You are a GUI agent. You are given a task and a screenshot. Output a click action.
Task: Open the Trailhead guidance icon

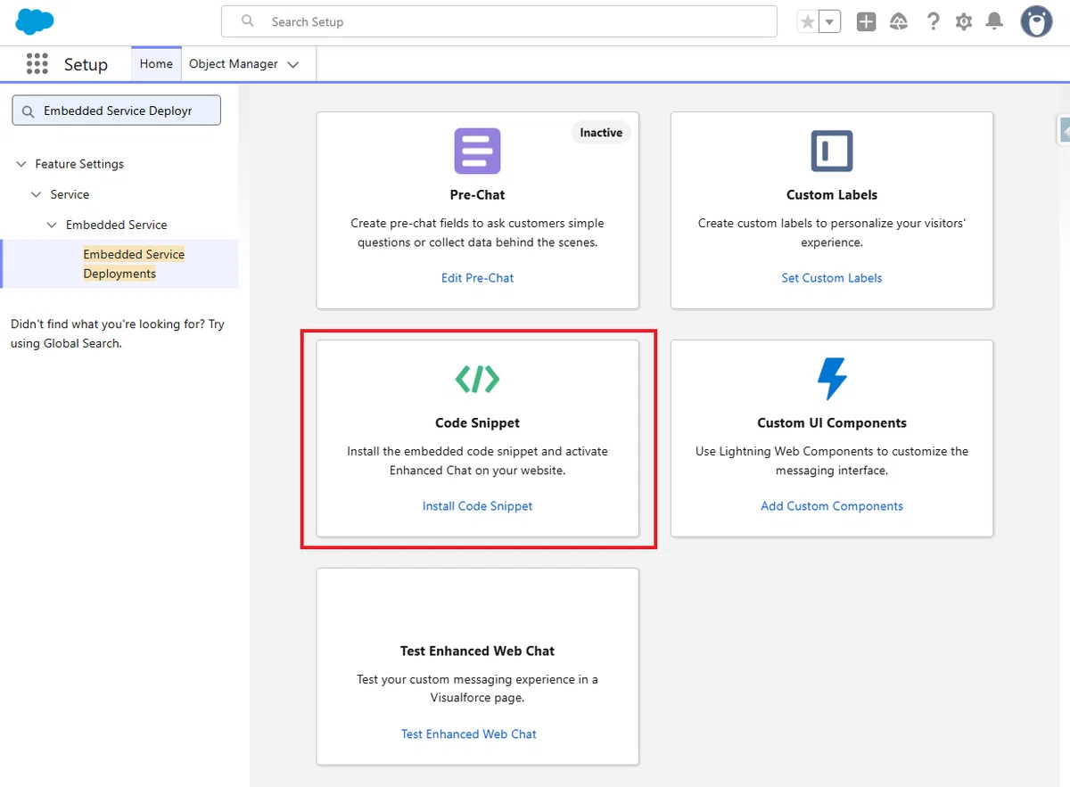pos(899,22)
